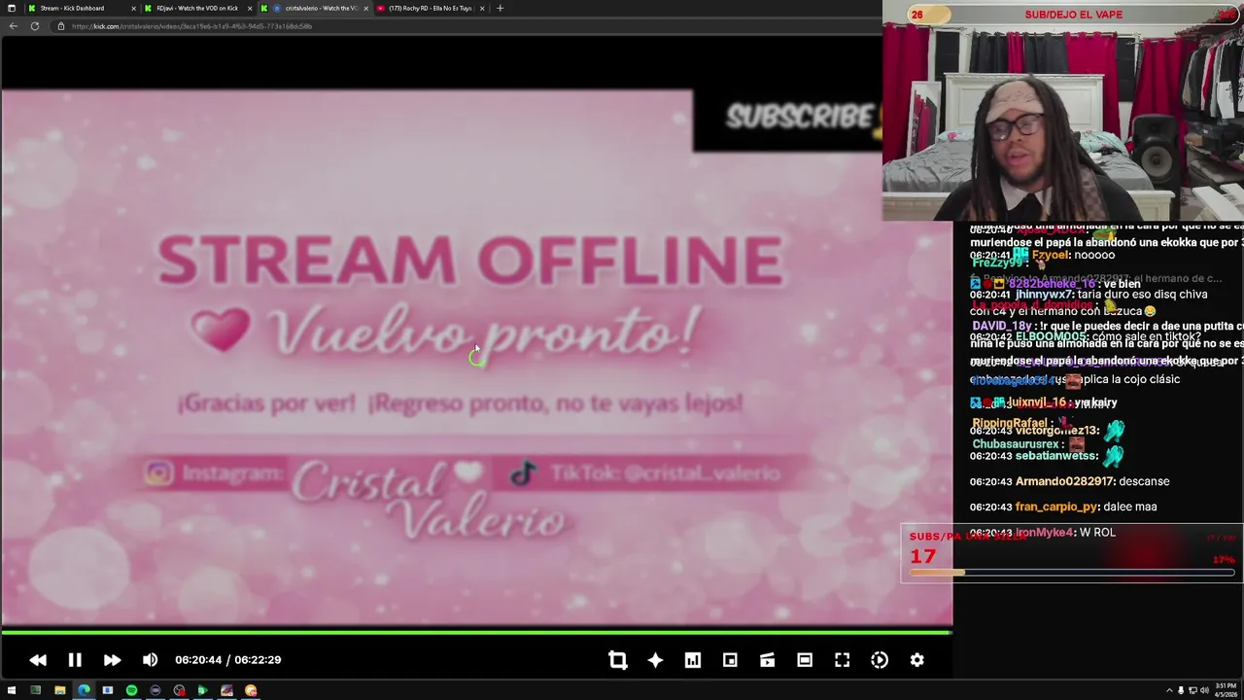The height and width of the screenshot is (700, 1244).
Task: Reload the current page
Action: click(34, 26)
